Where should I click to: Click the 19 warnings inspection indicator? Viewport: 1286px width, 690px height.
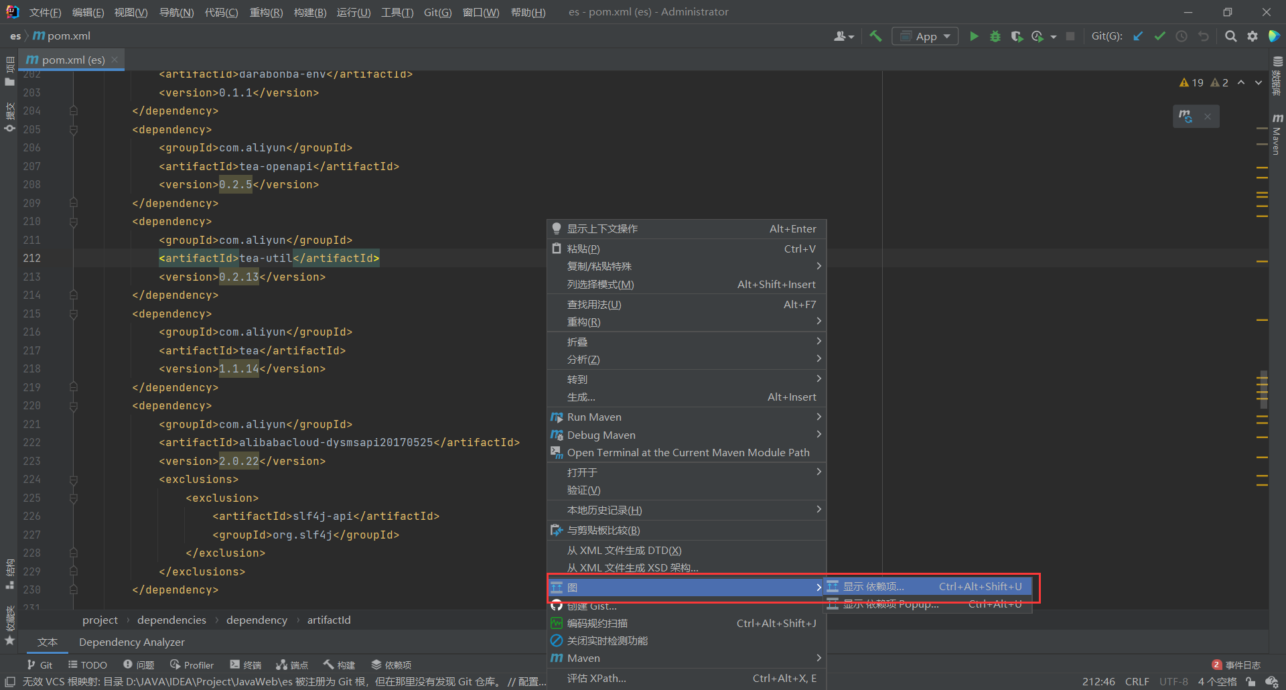(x=1192, y=82)
